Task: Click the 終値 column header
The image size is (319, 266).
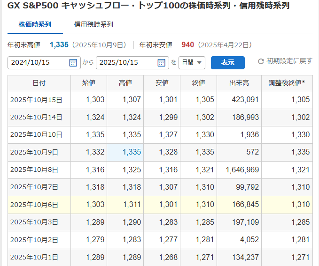Action: click(x=198, y=83)
